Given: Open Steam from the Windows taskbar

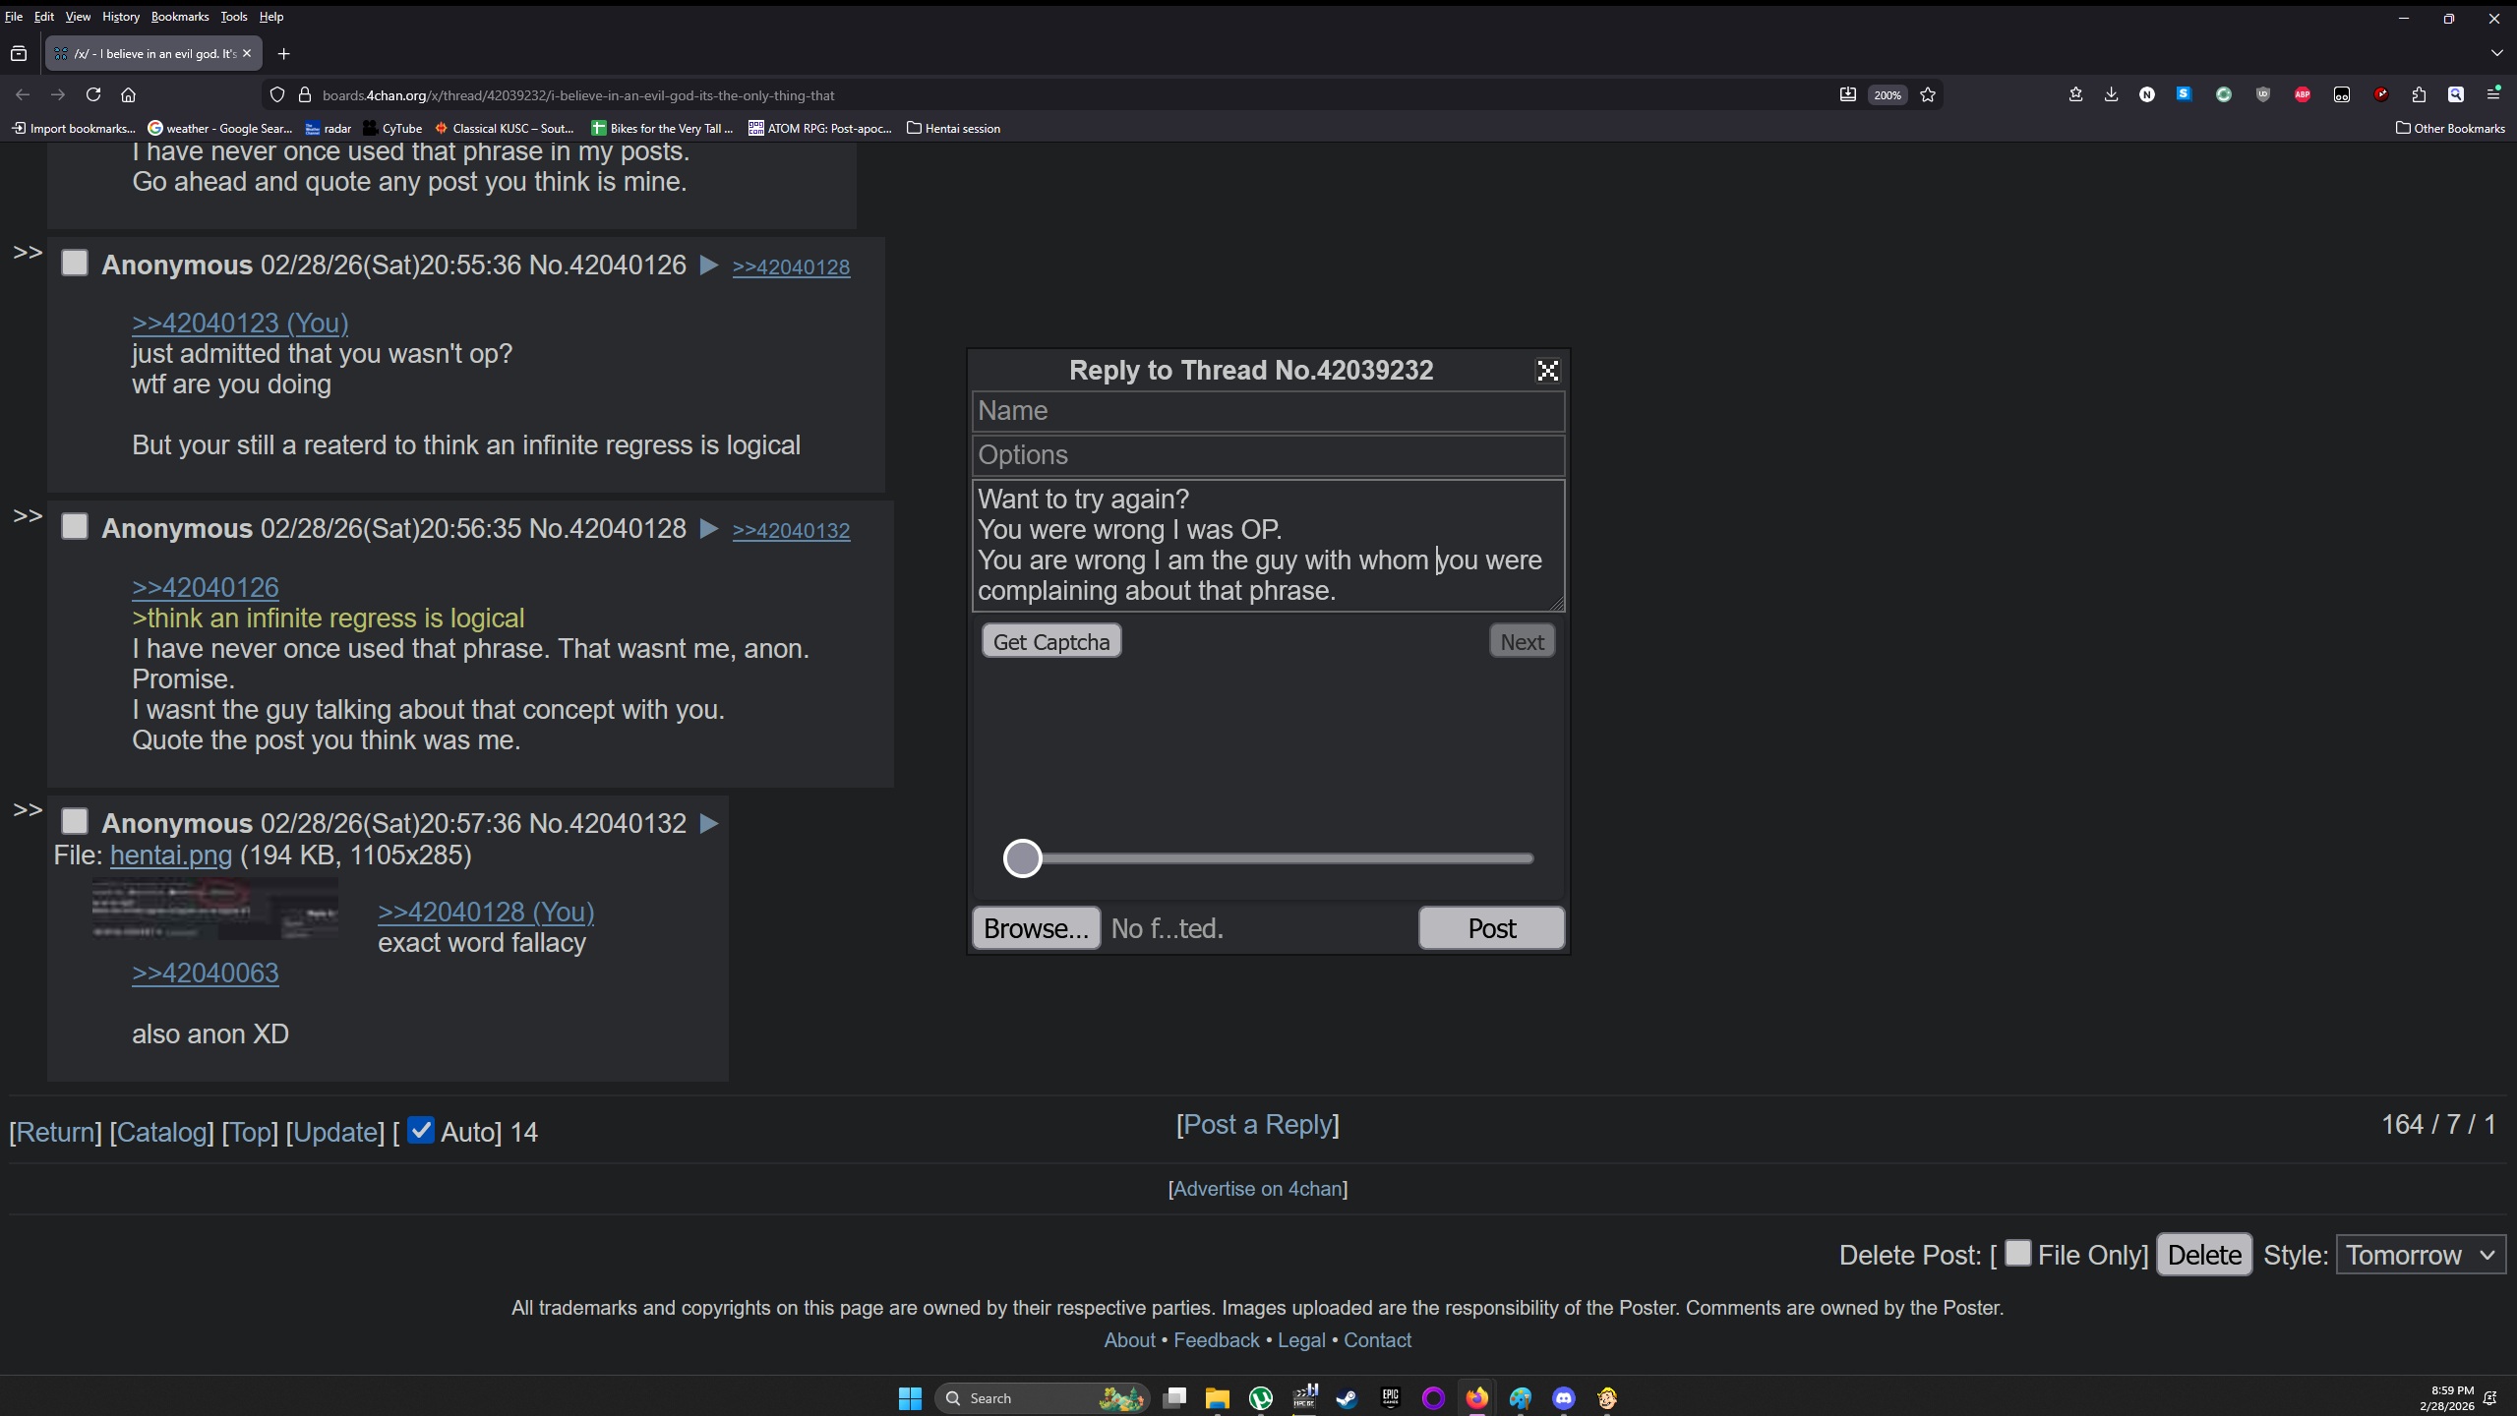Looking at the screenshot, I should [x=1347, y=1397].
